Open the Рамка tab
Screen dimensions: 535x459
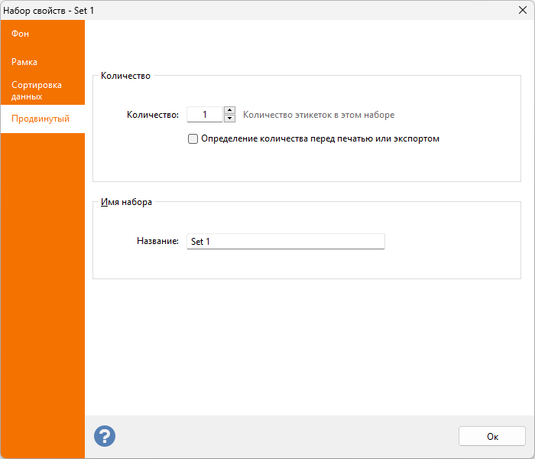click(43, 62)
